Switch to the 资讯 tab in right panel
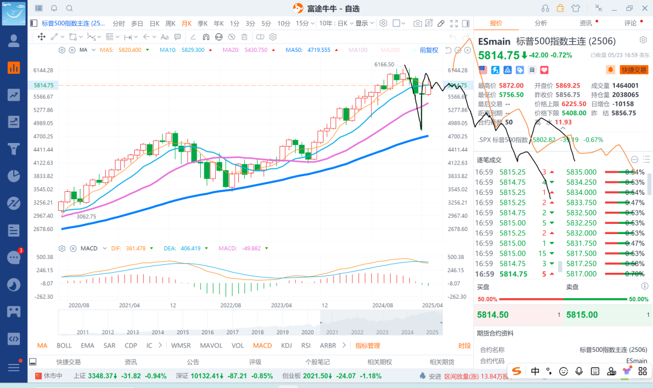The width and height of the screenshot is (653, 388). 585,24
